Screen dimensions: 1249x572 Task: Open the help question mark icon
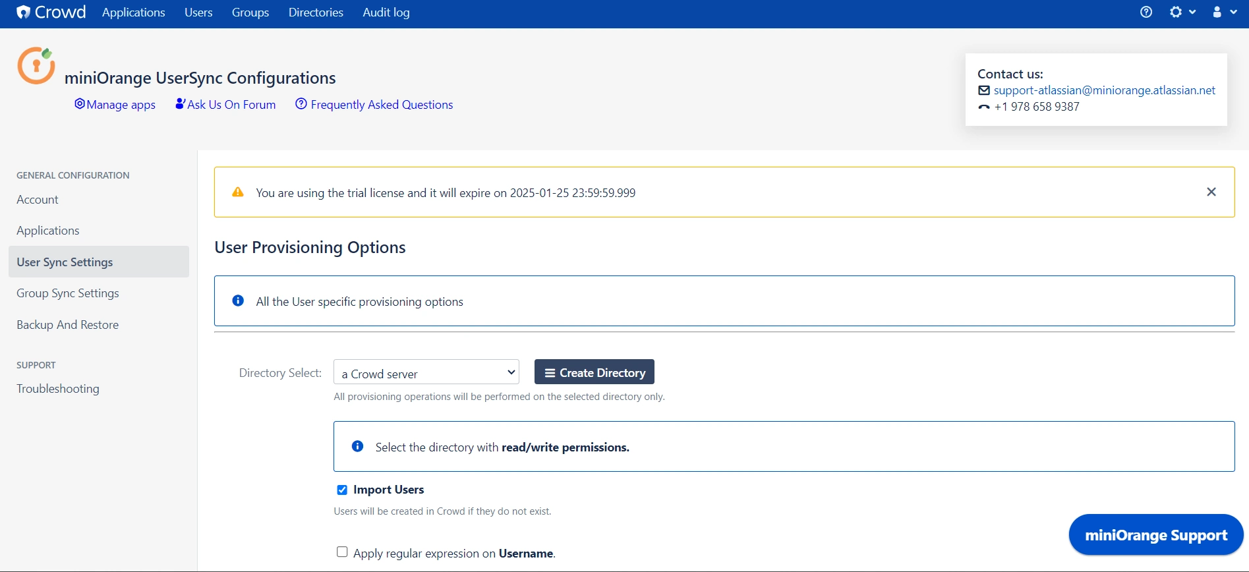point(1146,13)
